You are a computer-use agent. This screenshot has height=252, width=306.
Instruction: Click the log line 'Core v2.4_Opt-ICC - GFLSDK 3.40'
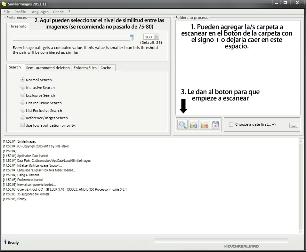65,189
